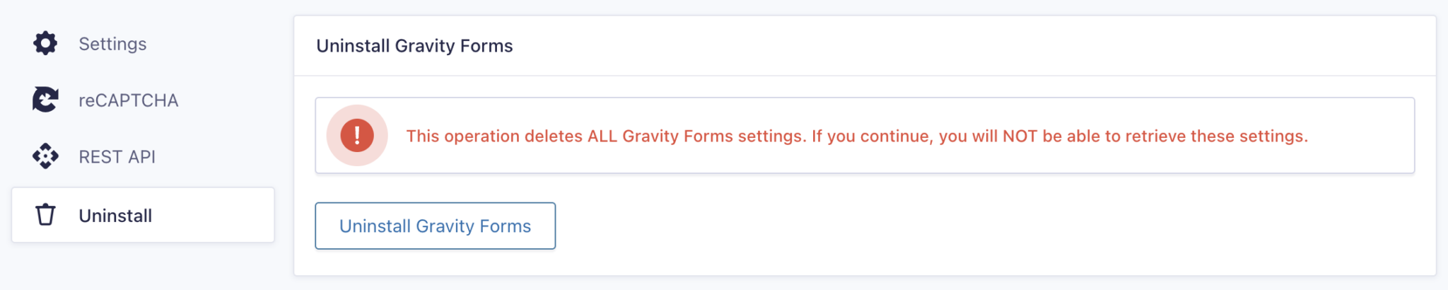The width and height of the screenshot is (1448, 290).
Task: Open the Settings sidebar tab
Action: [112, 44]
